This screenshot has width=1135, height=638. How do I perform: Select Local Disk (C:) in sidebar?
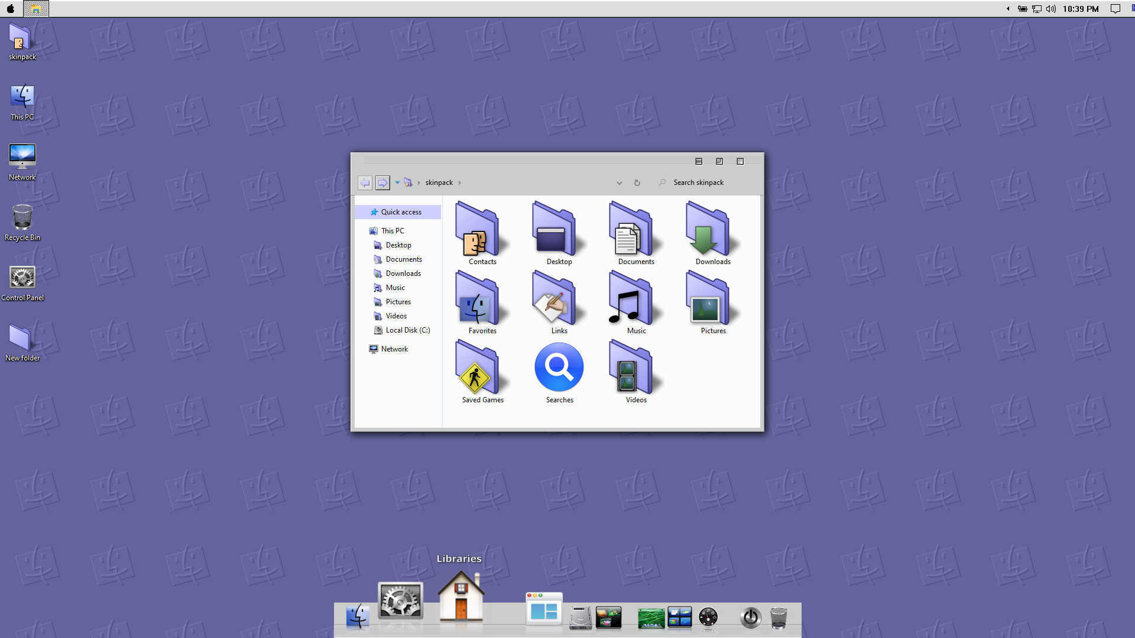(x=407, y=330)
